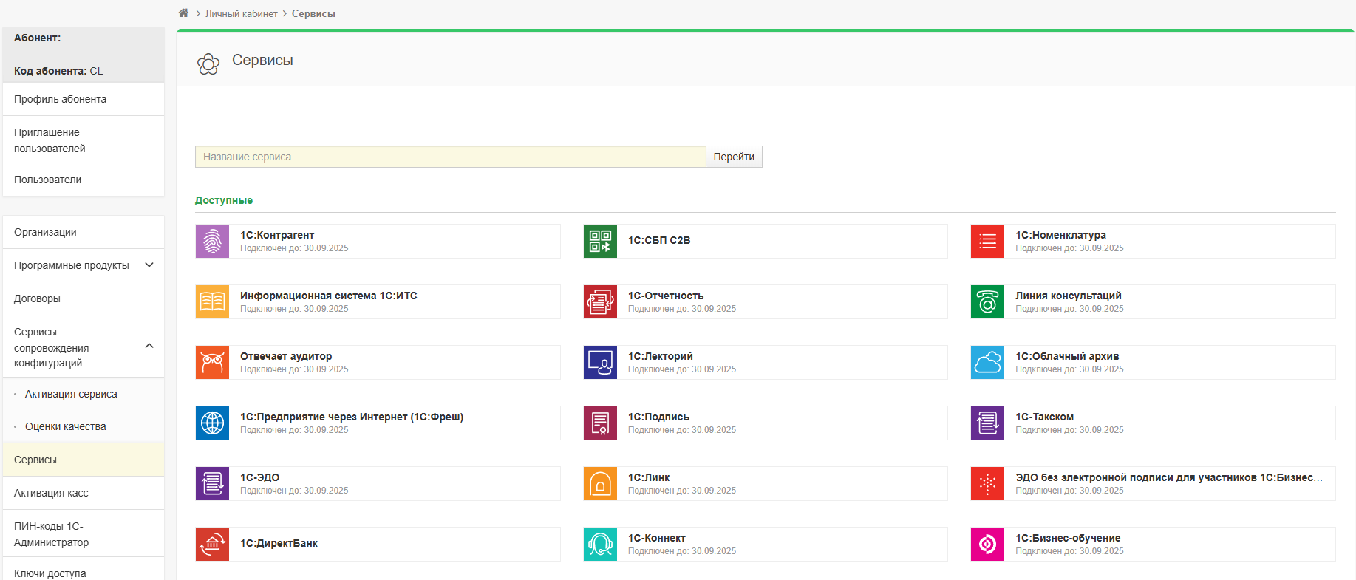Click the Сервисы flower icon in header
This screenshot has width=1356, height=580.
[208, 64]
